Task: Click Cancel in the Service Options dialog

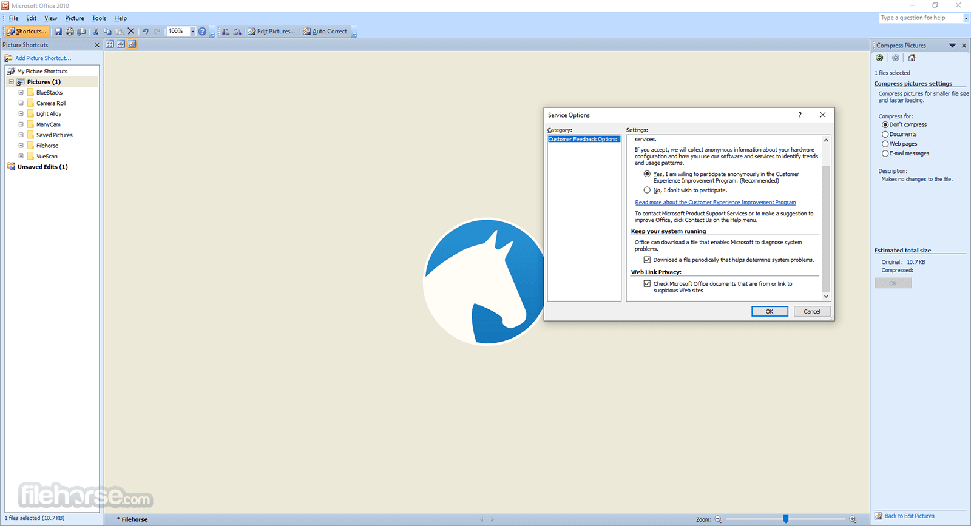Action: [812, 312]
